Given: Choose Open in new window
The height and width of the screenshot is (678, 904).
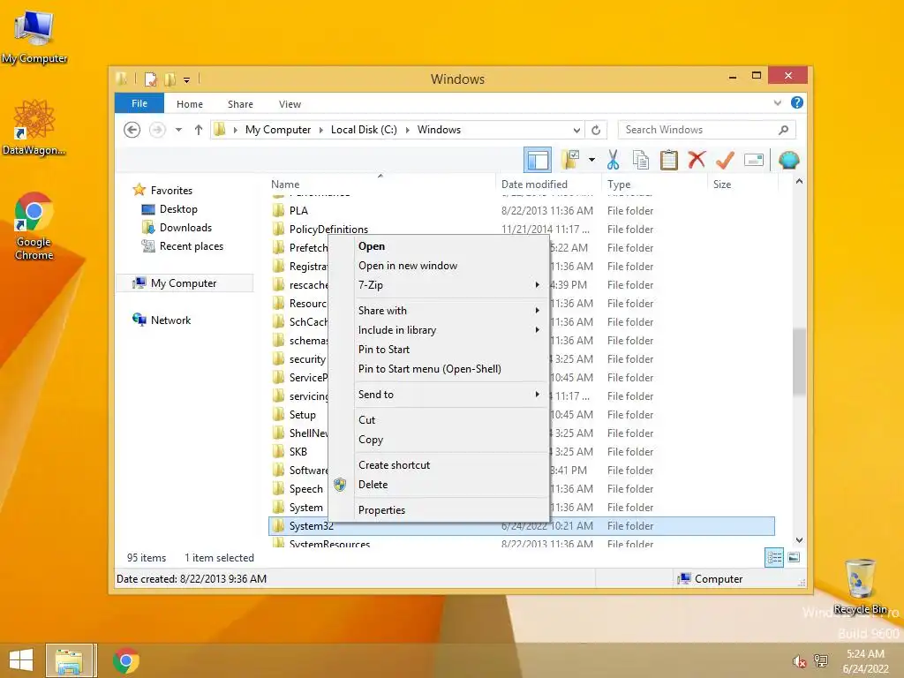Looking at the screenshot, I should [x=438, y=266].
